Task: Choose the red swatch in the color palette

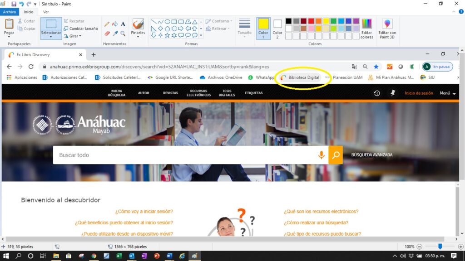Action: (311, 21)
